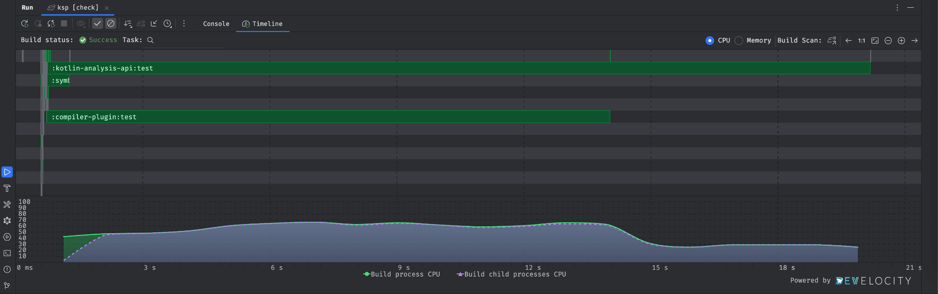Switch to the Console tab

(216, 24)
